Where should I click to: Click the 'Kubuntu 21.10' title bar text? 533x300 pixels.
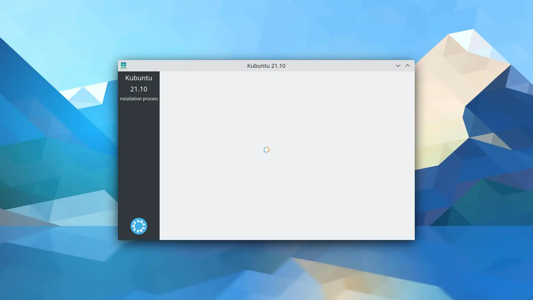coord(266,66)
